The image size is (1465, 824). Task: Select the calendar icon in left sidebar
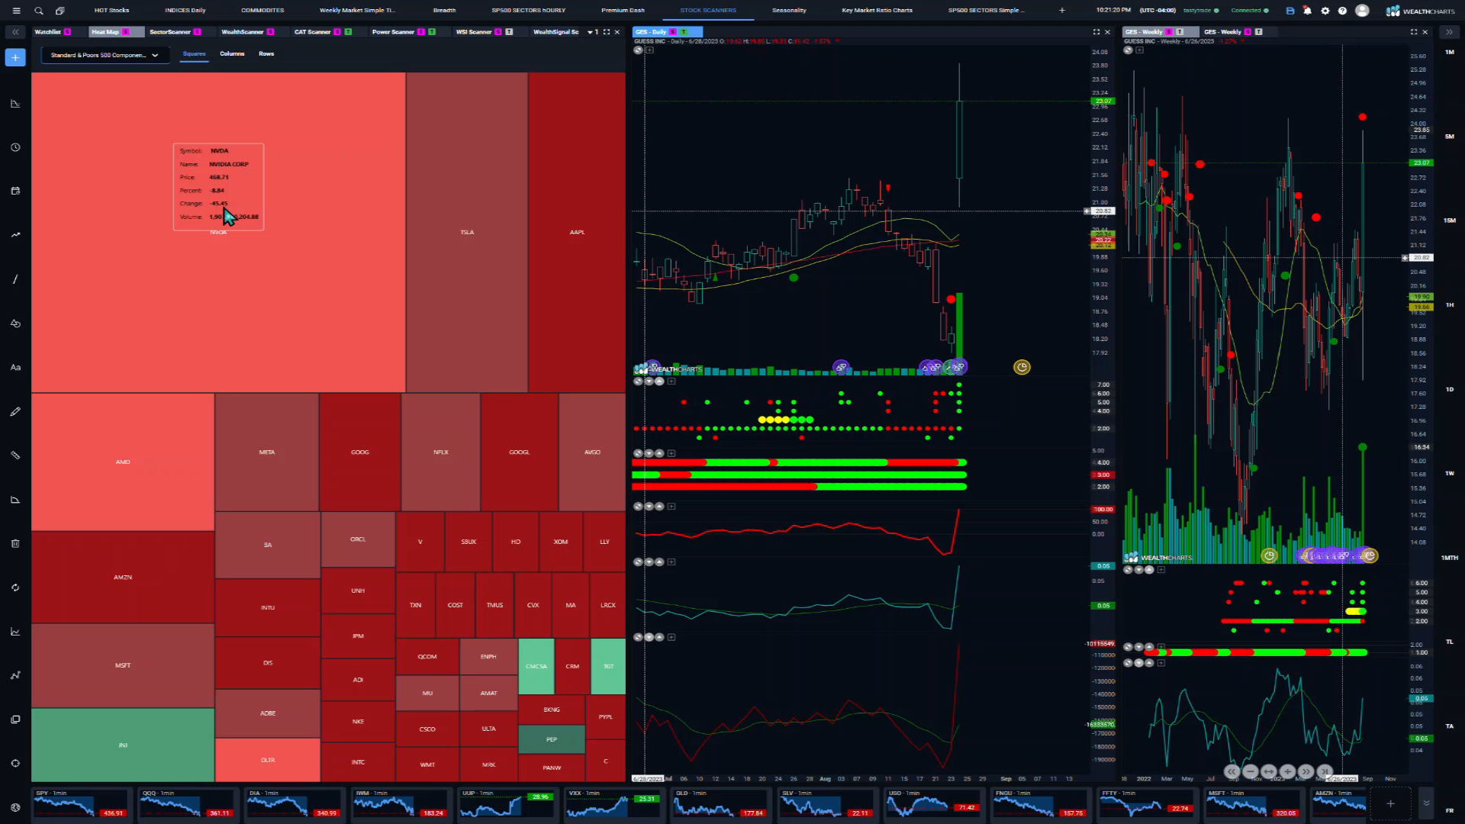point(15,191)
